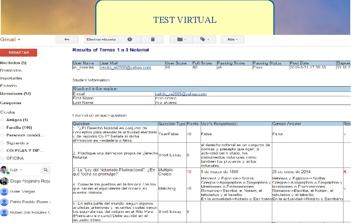Open Recibidos (5) inbox
351x223 pixels.
(13, 63)
